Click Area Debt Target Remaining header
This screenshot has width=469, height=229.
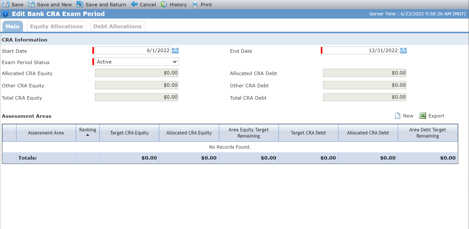tap(428, 133)
